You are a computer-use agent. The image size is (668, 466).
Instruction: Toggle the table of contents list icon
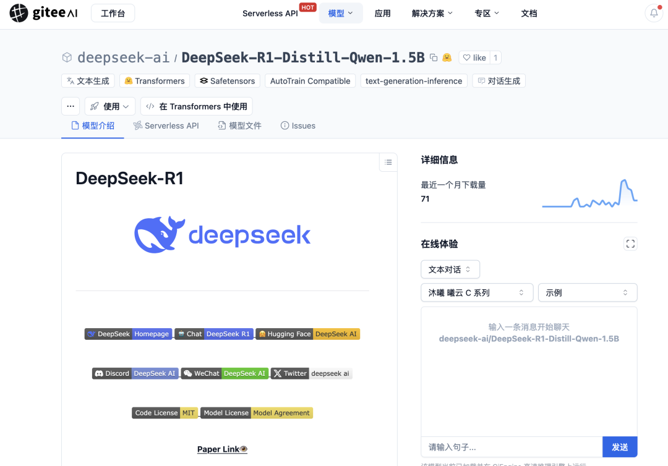(388, 162)
